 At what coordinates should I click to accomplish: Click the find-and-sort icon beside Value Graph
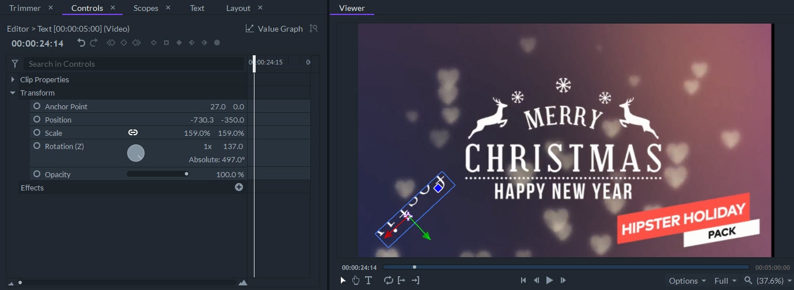[x=313, y=28]
